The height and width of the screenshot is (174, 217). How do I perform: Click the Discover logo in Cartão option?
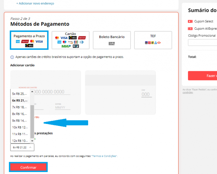(x=70, y=42)
